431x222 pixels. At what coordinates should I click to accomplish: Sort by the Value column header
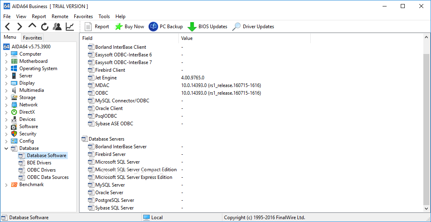[245, 38]
